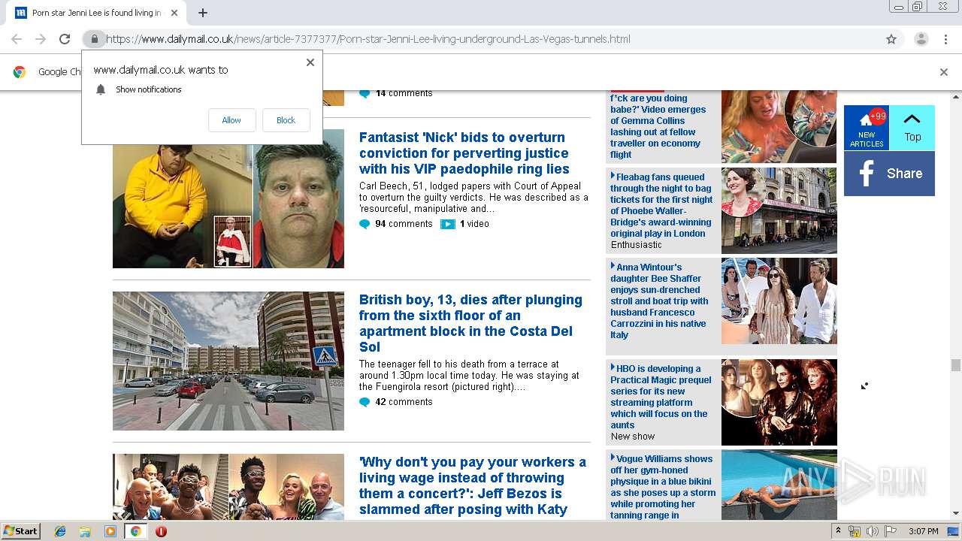Image resolution: width=962 pixels, height=541 pixels.
Task: View site info via padlock icon
Action: 94,39
